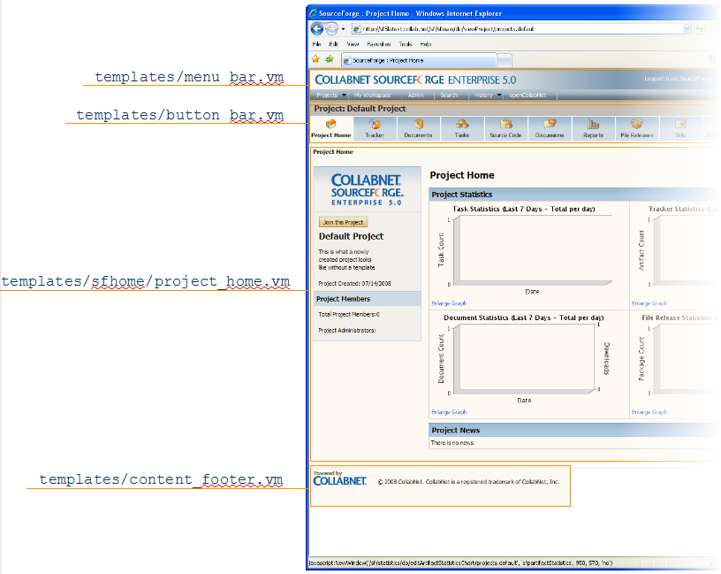The image size is (721, 574).
Task: Click the Task Statistics chart title
Action: (x=524, y=209)
